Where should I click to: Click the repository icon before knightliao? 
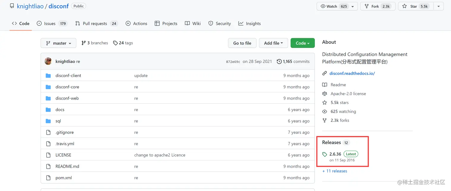tap(12, 6)
